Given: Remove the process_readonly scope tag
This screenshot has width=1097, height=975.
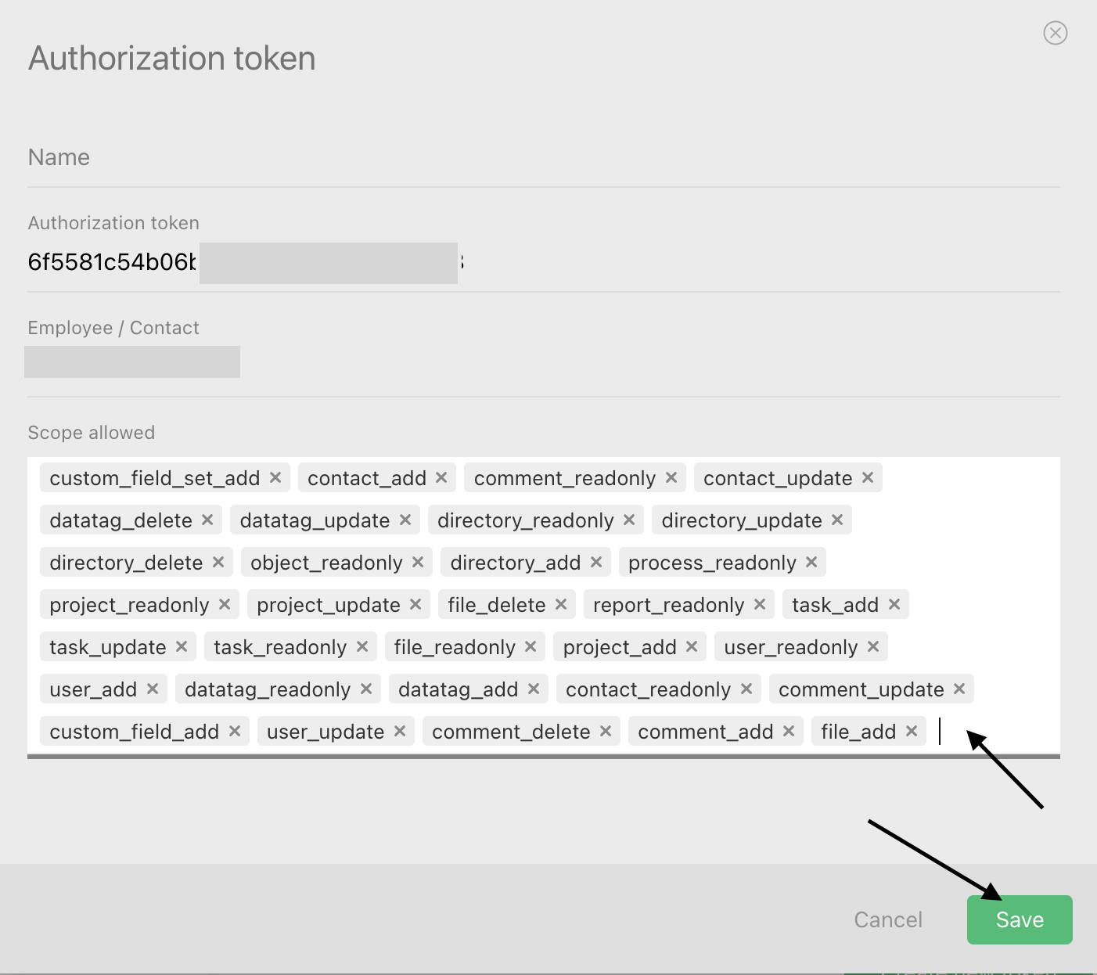Looking at the screenshot, I should (811, 562).
